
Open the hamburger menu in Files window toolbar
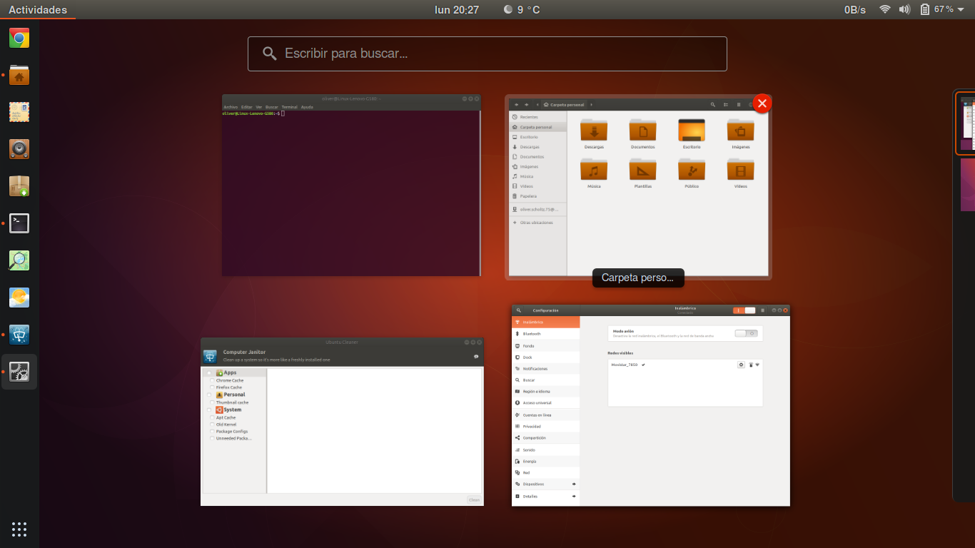[x=739, y=105]
